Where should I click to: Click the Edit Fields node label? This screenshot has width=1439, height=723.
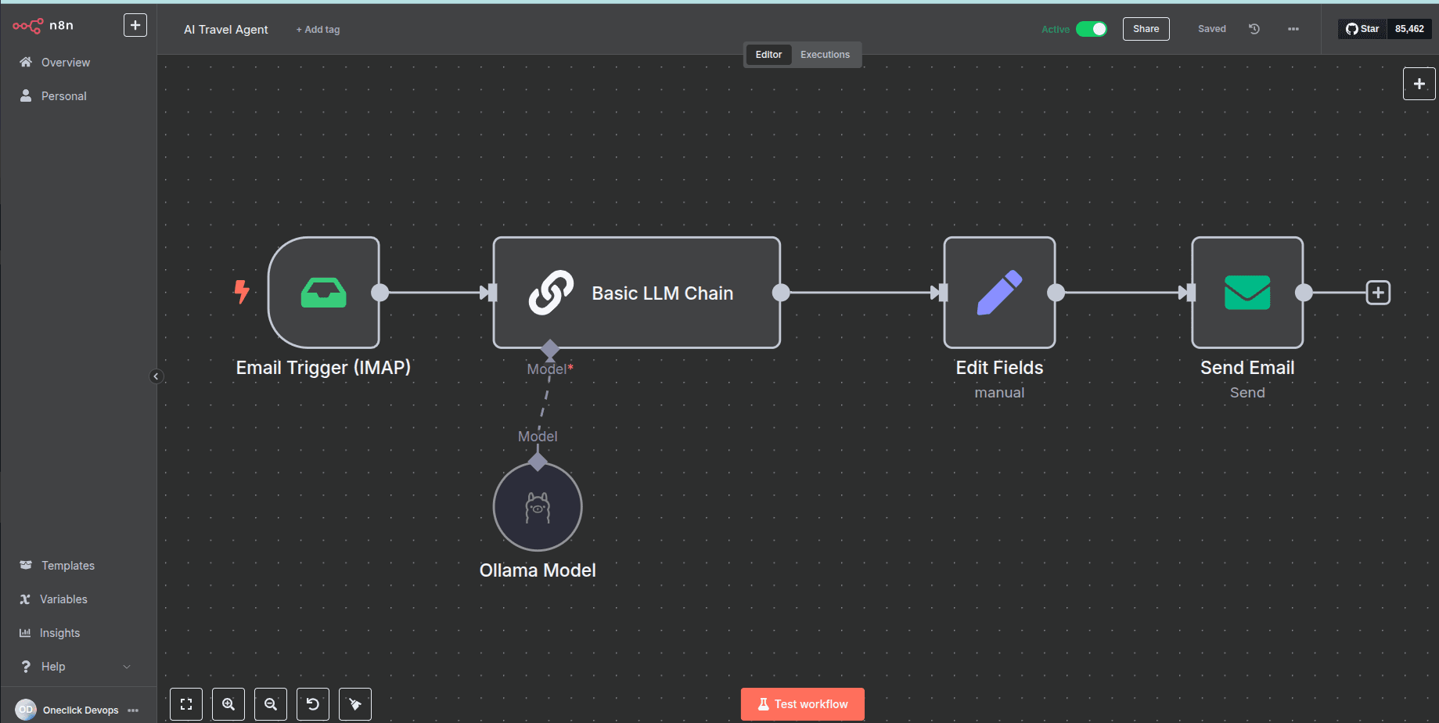tap(999, 368)
